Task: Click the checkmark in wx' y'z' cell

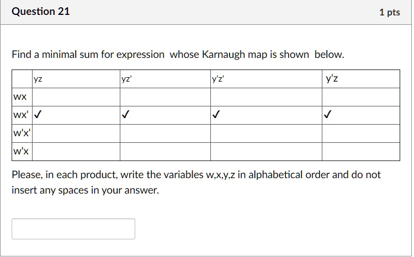Action: tap(216, 115)
